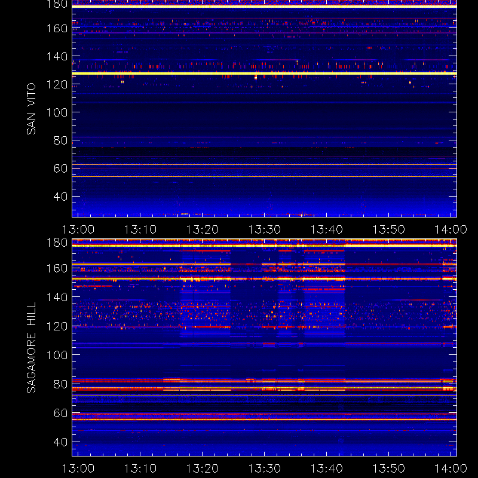Click the 120 tick label on Sagamore Hill axis
478x478 pixels.
pyautogui.click(x=57, y=326)
